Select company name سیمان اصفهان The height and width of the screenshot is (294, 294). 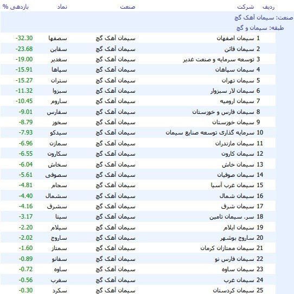tap(235, 39)
